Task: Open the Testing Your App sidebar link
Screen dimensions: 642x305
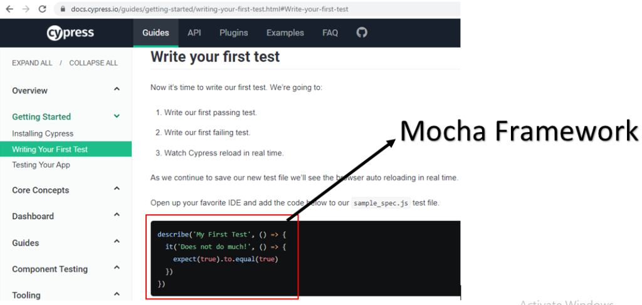Action: coord(41,165)
